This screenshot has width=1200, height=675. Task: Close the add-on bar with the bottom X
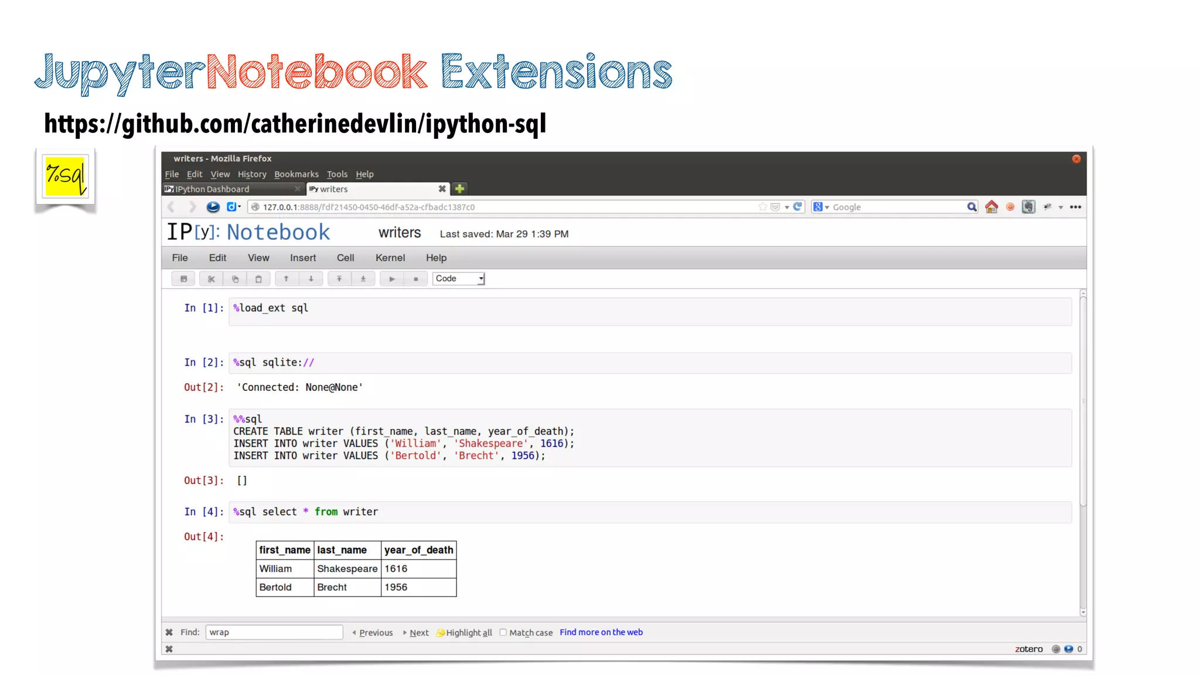169,649
